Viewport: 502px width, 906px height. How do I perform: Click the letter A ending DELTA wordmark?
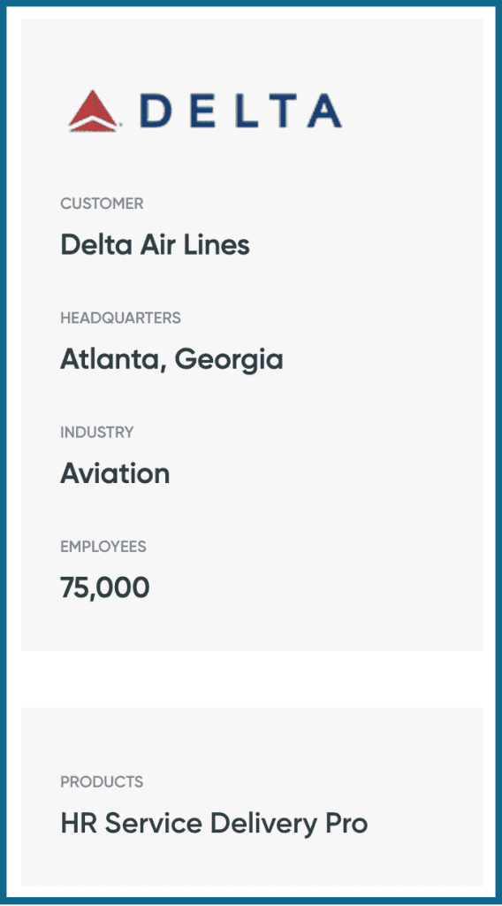click(323, 111)
